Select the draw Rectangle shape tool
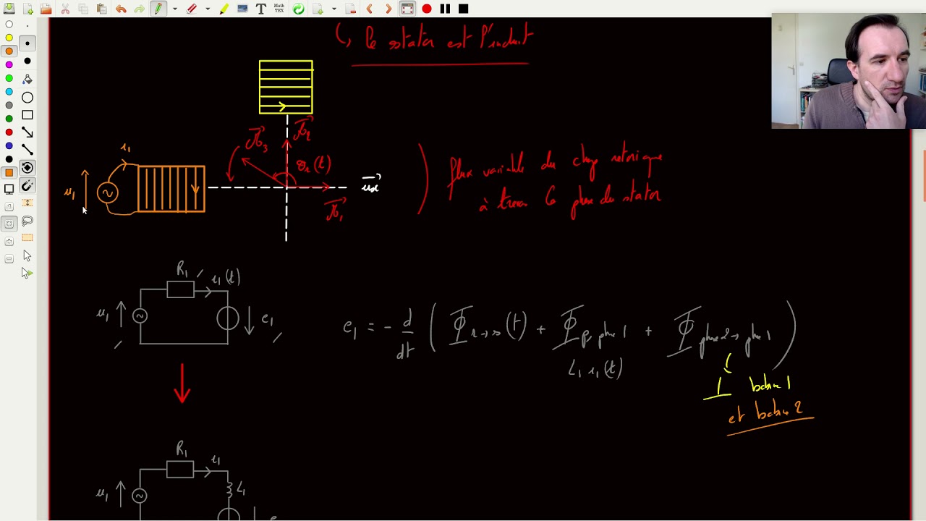 [x=27, y=114]
